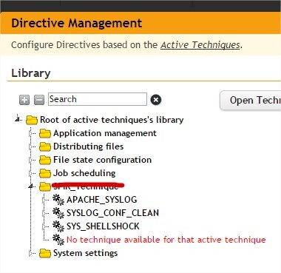Click the APACHE_SYSLOG gears icon
Viewport: 281px width, 273px height.
[58, 200]
